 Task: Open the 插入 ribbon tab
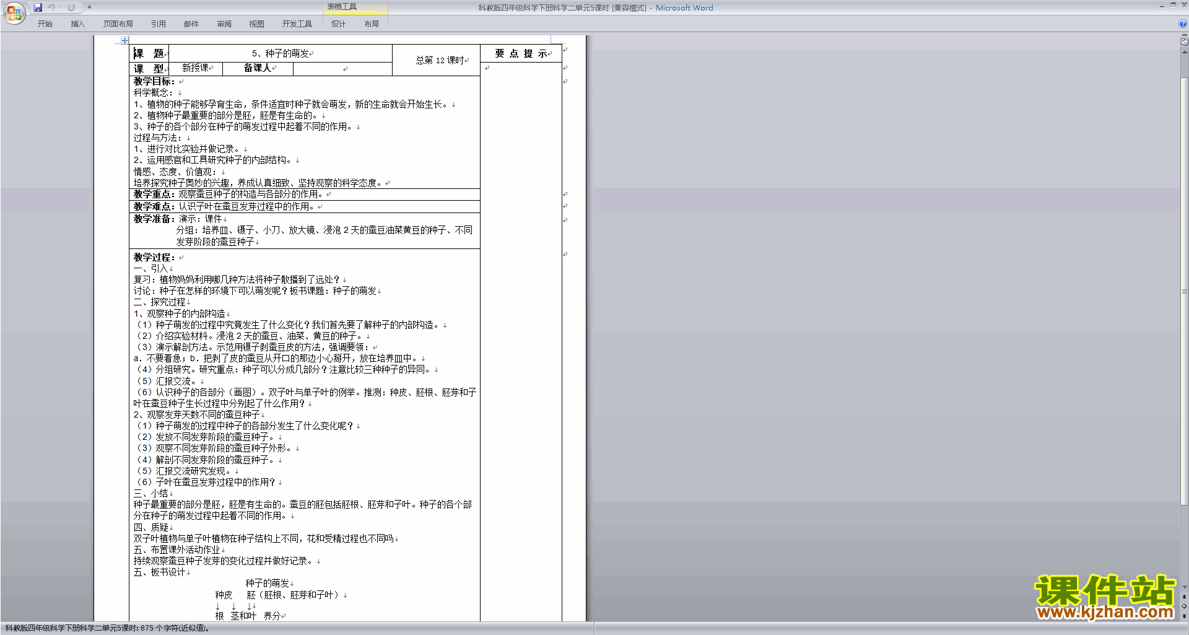77,24
